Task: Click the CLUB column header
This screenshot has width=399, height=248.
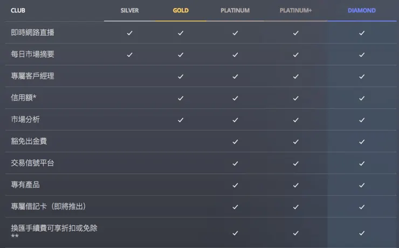Action: tap(18, 10)
